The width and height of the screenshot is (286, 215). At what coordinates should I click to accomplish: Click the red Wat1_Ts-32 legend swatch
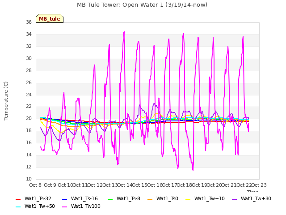(x=18, y=199)
